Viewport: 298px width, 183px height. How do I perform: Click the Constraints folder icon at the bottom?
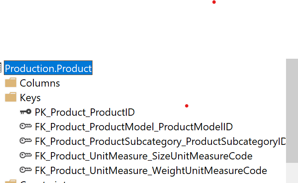[x=11, y=181]
